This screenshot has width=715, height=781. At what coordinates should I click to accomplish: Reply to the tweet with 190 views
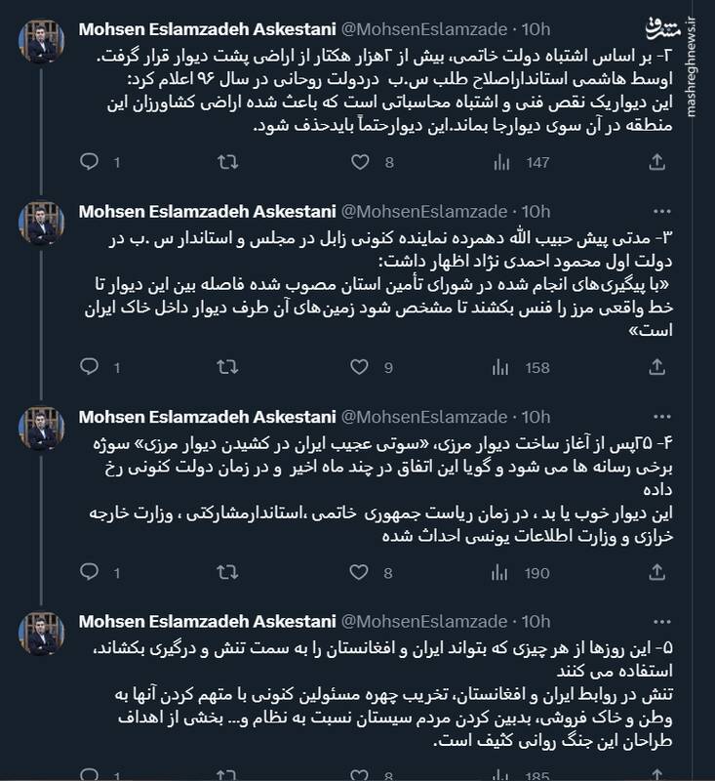(x=89, y=572)
